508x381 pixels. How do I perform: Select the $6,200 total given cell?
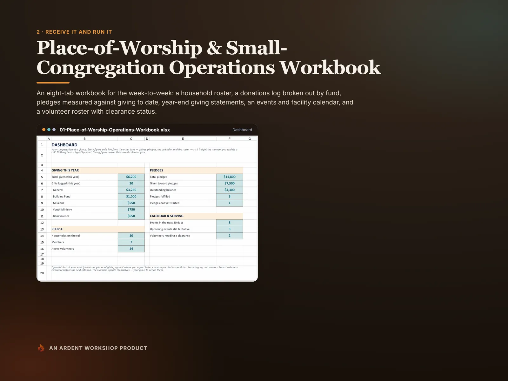[x=131, y=177]
